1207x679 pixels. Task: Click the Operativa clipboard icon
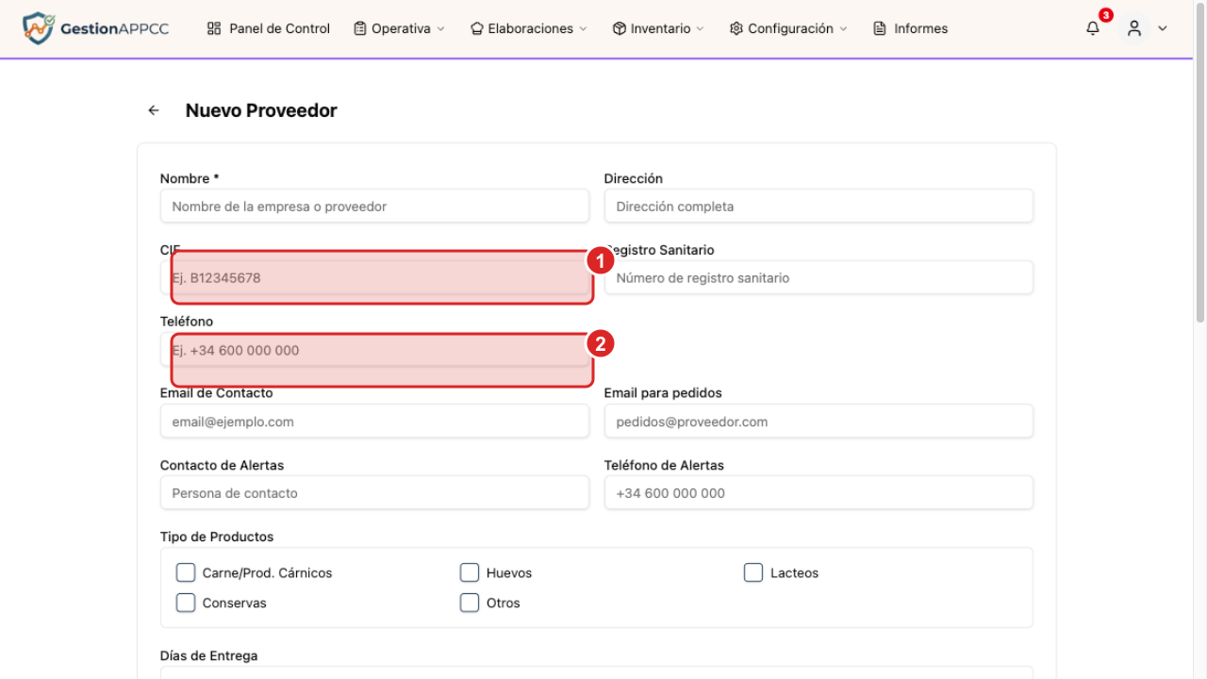tap(360, 28)
